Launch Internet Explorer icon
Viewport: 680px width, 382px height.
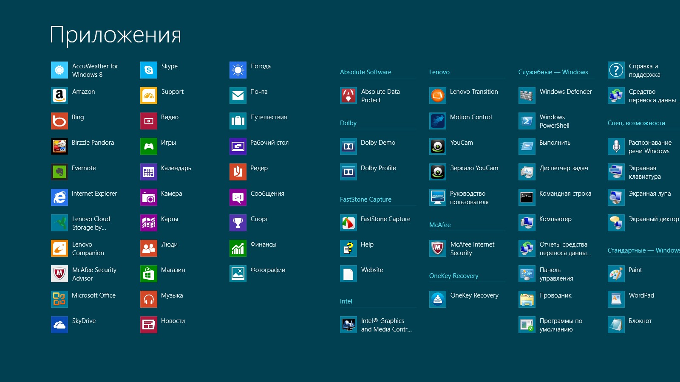(x=59, y=197)
